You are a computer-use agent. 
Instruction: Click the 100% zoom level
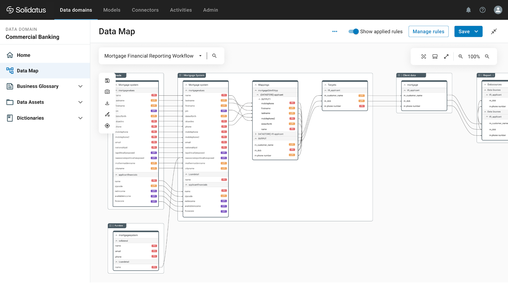tap(474, 57)
